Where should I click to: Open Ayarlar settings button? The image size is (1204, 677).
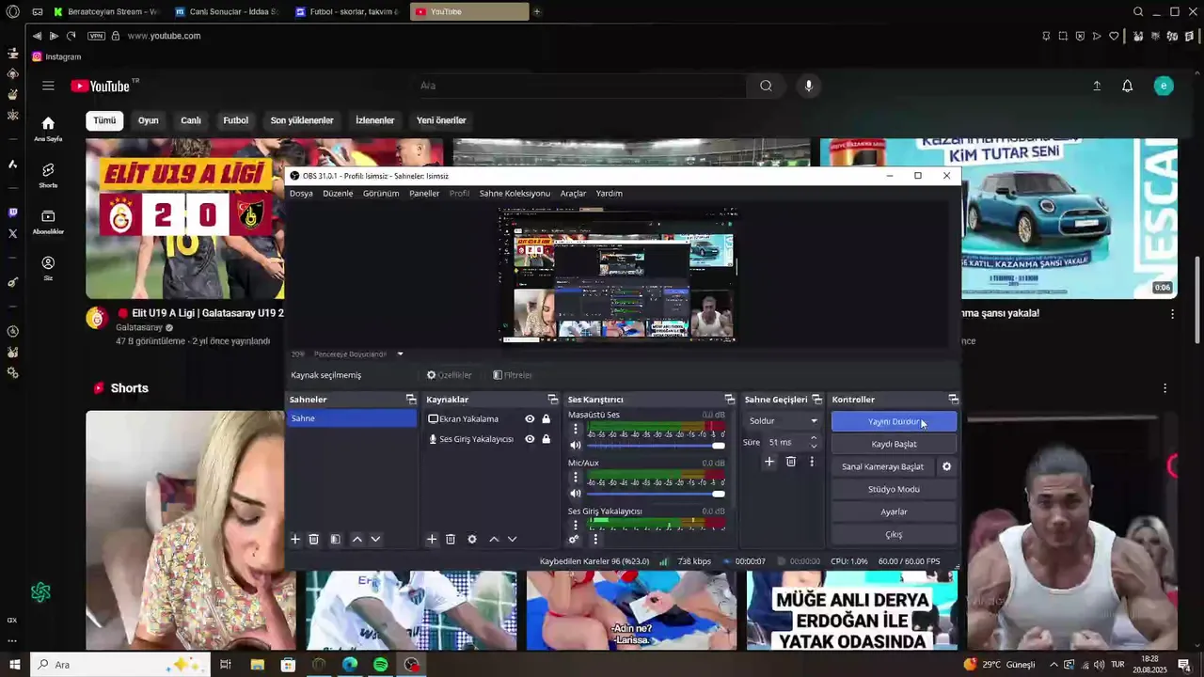894,512
